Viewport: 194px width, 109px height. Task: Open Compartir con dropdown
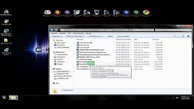96,36
